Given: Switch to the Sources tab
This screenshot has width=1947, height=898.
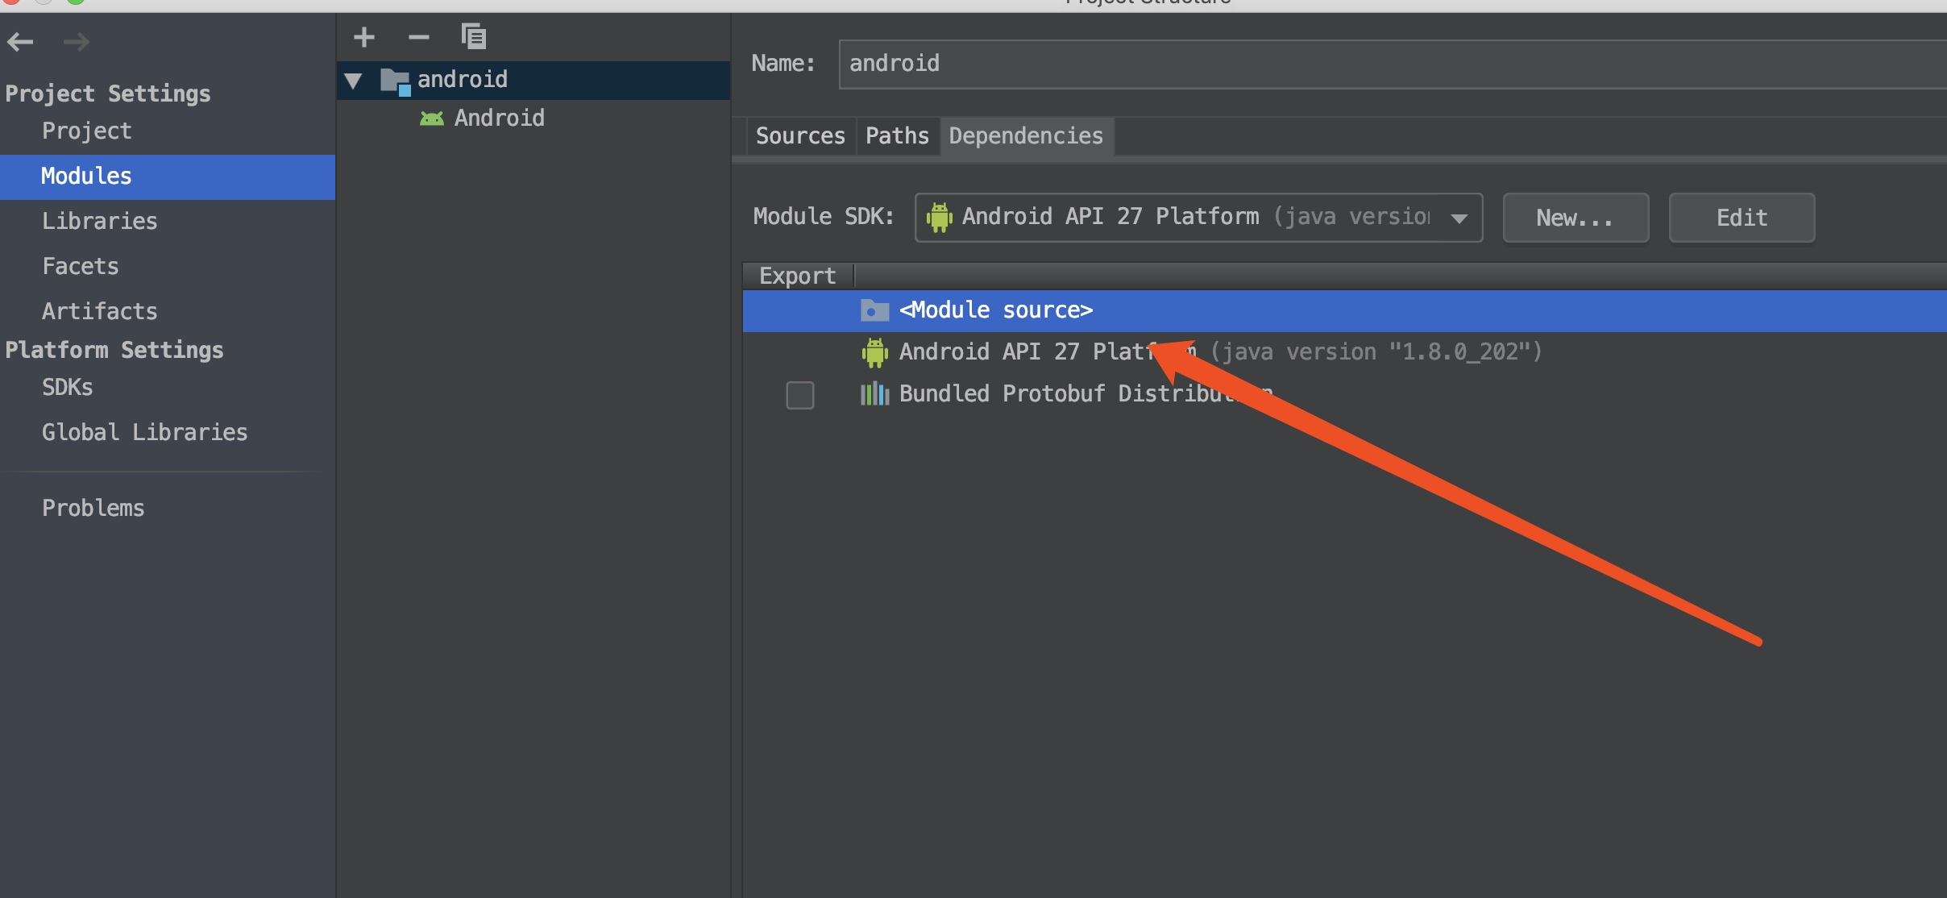Looking at the screenshot, I should [x=800, y=135].
